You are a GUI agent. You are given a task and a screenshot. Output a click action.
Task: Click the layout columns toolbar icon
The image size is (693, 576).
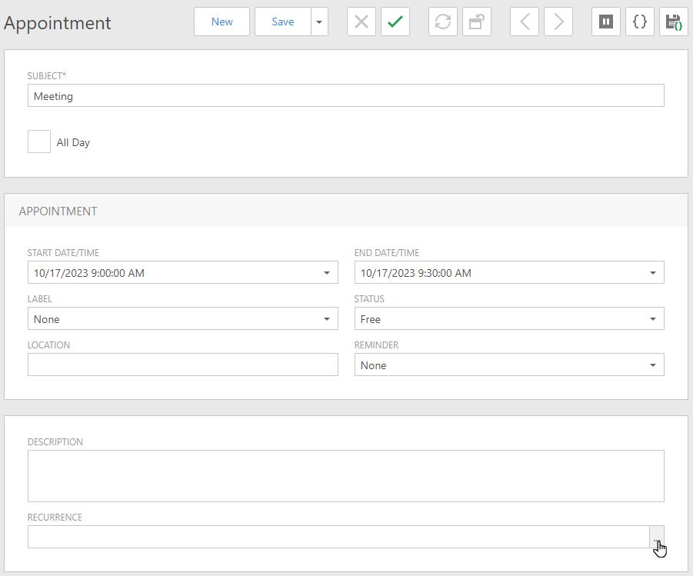click(x=606, y=22)
